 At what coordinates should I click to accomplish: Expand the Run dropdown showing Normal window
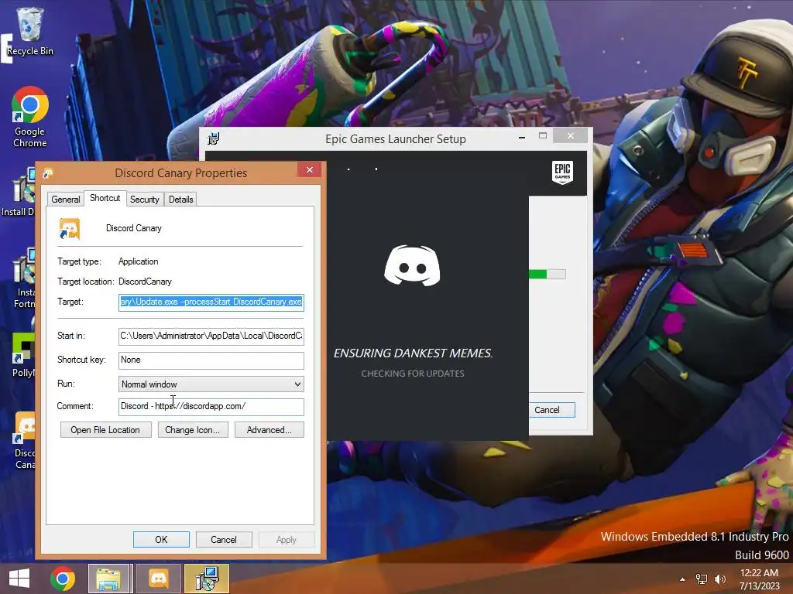pos(211,384)
